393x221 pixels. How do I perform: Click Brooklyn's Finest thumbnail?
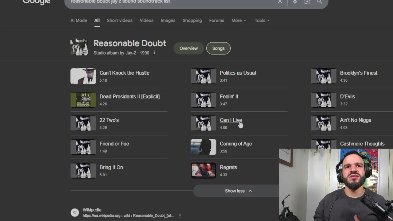(x=324, y=76)
